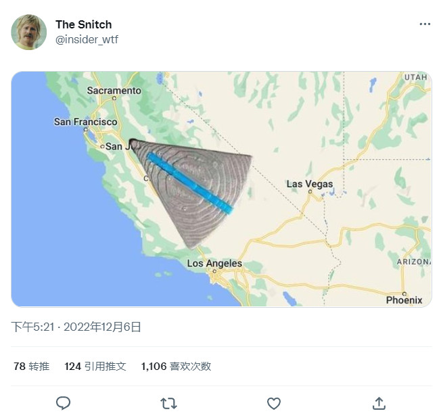Click the Sacramento label on map
This screenshot has height=420, width=443.
(x=114, y=91)
